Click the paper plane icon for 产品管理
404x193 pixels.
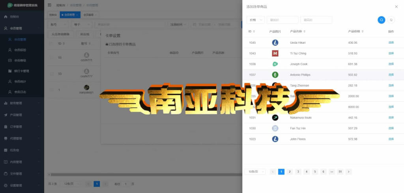tap(6, 115)
